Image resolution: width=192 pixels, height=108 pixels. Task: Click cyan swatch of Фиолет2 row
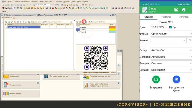pyautogui.click(x=112, y=32)
